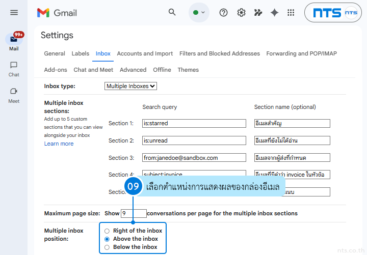Open the Add-ons tab

pyautogui.click(x=56, y=70)
